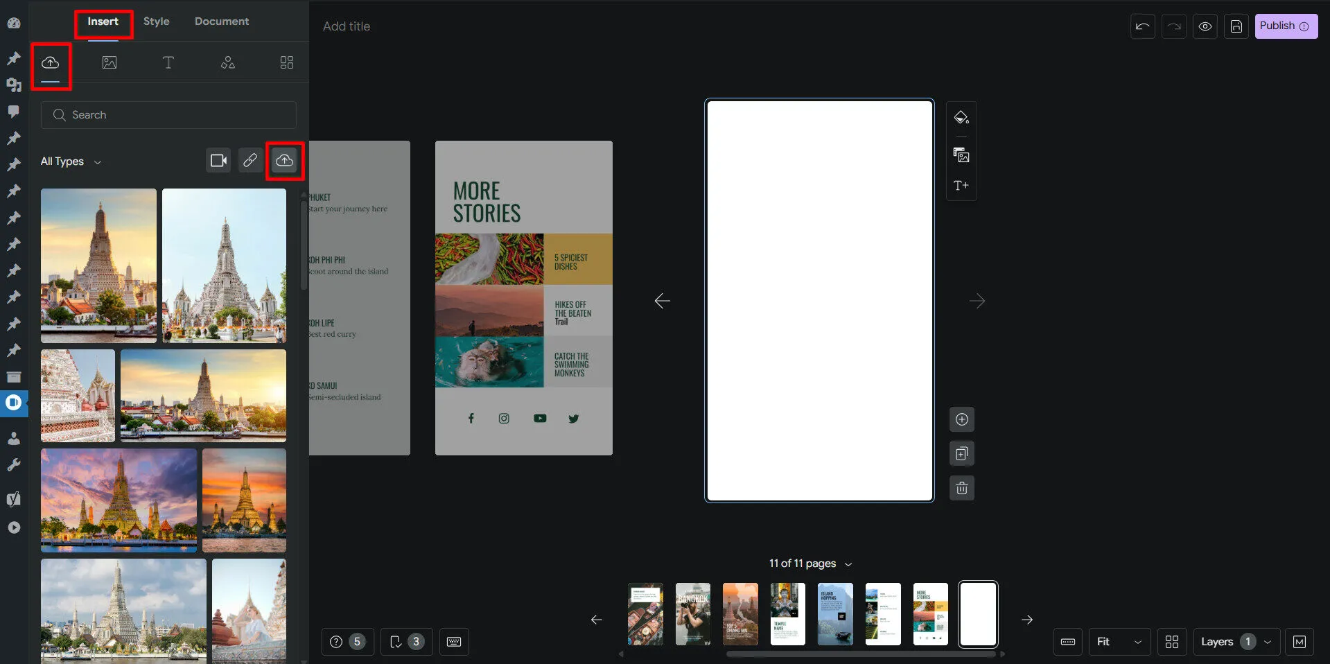The height and width of the screenshot is (664, 1330).
Task: Open the Fit zoom dropdown
Action: (x=1119, y=642)
